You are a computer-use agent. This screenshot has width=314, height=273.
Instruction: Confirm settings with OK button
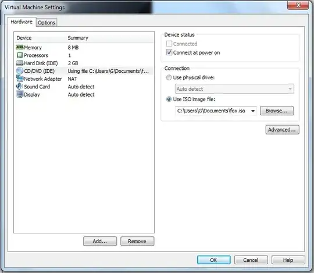point(213,260)
